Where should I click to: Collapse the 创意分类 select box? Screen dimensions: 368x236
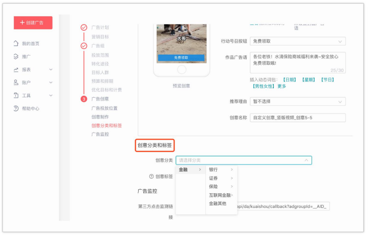(243, 160)
